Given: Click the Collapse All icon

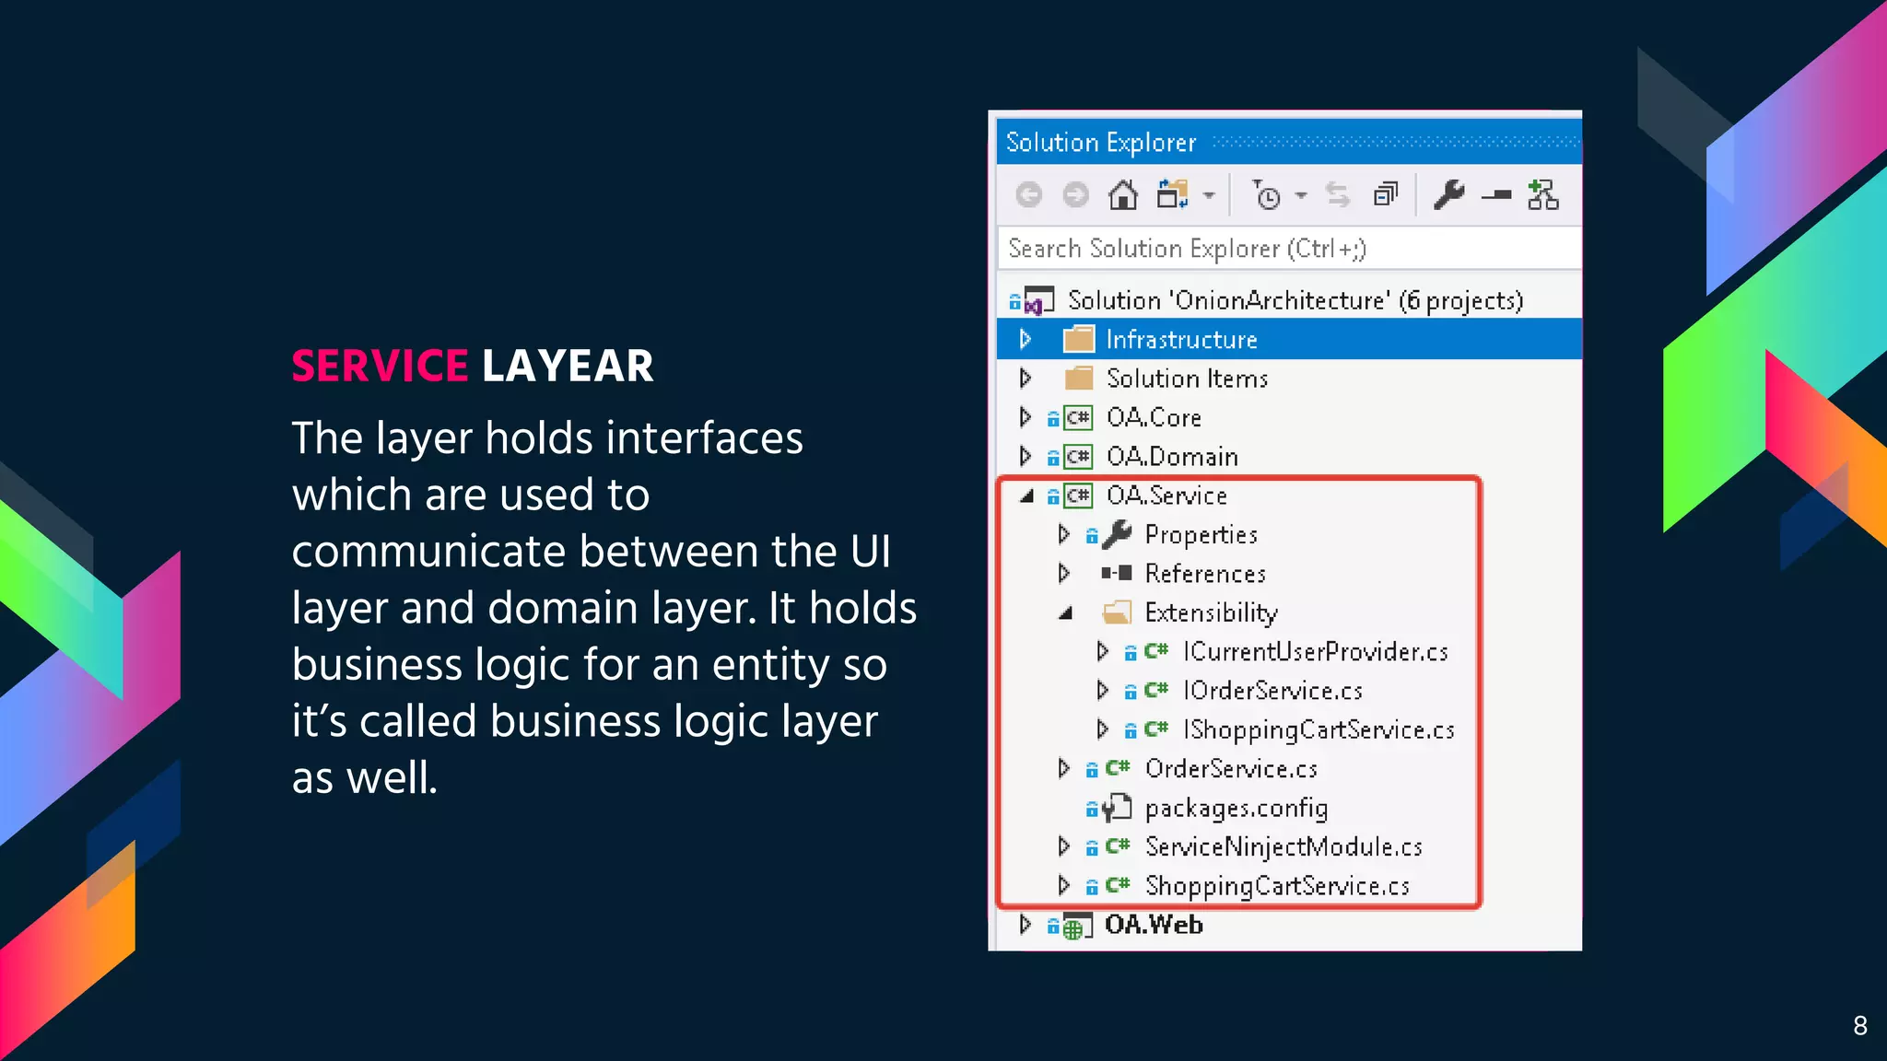Looking at the screenshot, I should (x=1385, y=195).
